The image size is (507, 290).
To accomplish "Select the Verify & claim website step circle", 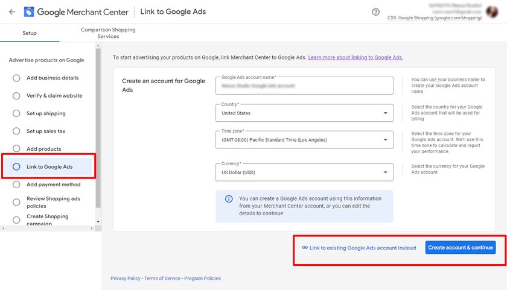I will [x=16, y=96].
